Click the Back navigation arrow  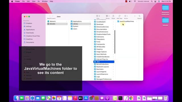(x=50, y=16)
